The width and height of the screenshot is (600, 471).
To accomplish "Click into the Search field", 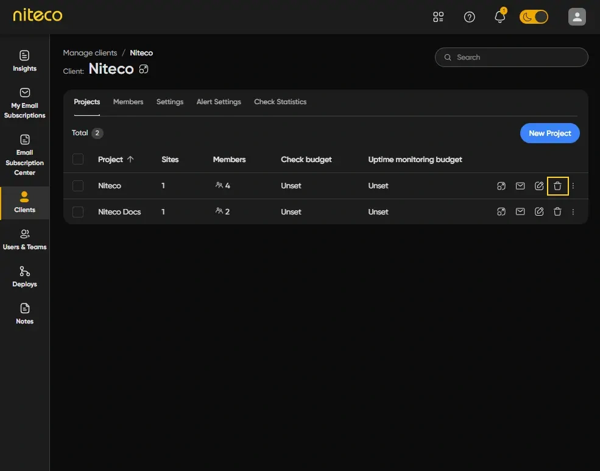I will (511, 57).
